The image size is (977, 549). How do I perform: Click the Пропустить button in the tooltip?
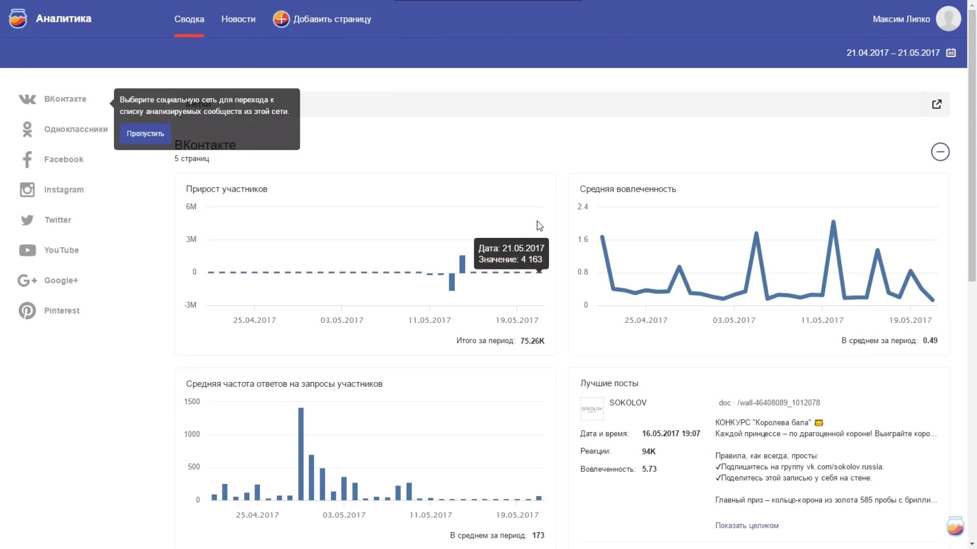point(145,133)
